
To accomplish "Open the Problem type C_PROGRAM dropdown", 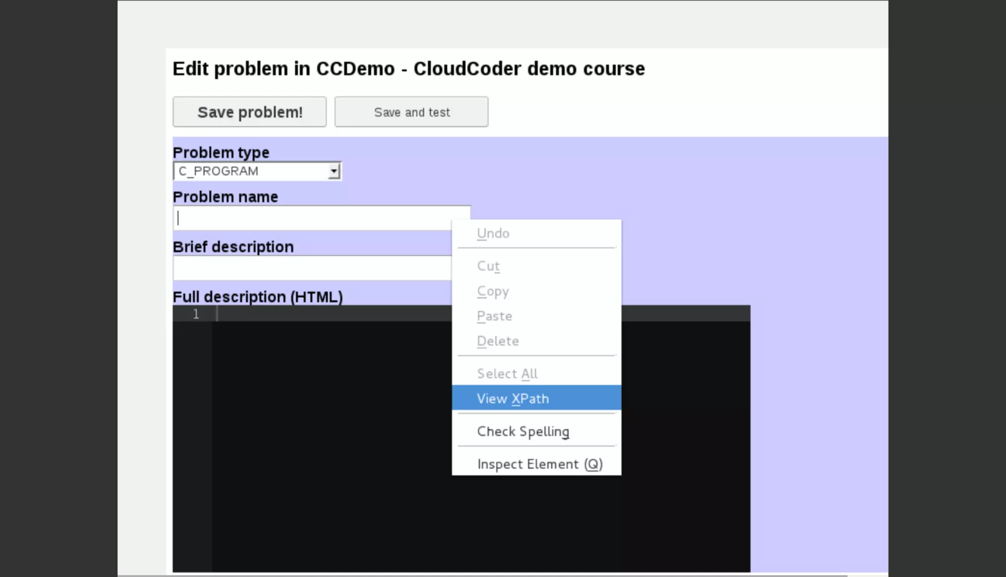I will pos(257,171).
